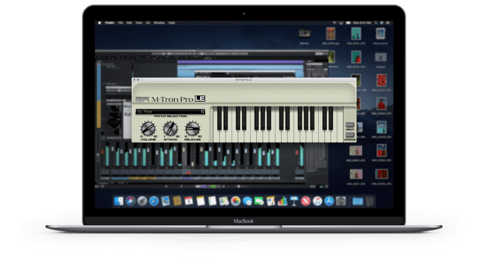Click the Volume knob in M-Tron Pro

pos(148,129)
